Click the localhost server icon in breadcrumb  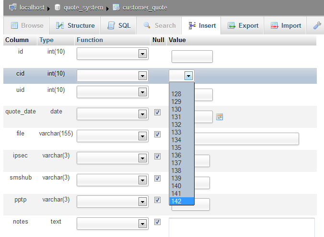13,7
